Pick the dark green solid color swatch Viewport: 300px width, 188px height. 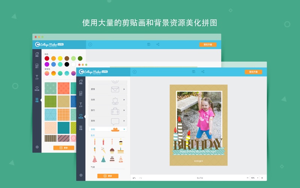(80, 58)
